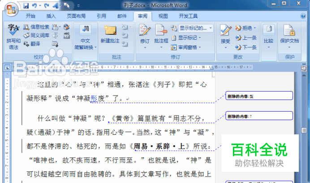Switch to the 视图 tab

pyautogui.click(x=163, y=16)
